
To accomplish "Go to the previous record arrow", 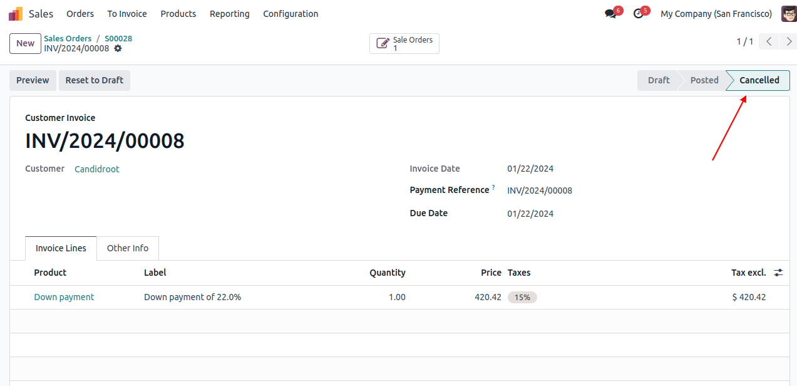I will pyautogui.click(x=769, y=42).
